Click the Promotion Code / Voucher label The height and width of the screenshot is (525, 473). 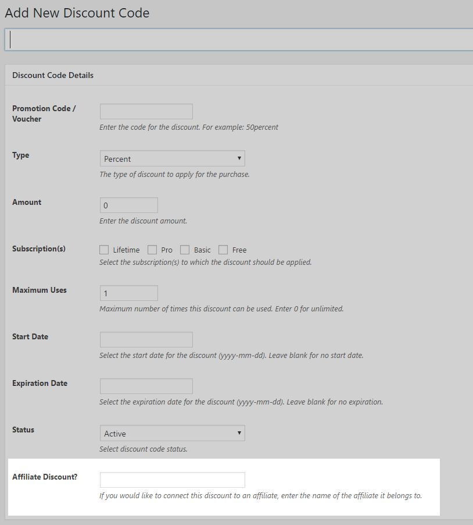[44, 113]
